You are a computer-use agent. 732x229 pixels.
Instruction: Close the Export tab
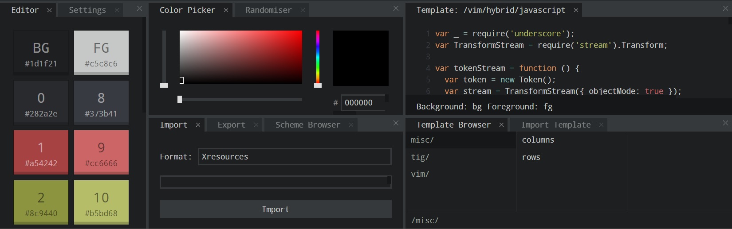(x=256, y=125)
